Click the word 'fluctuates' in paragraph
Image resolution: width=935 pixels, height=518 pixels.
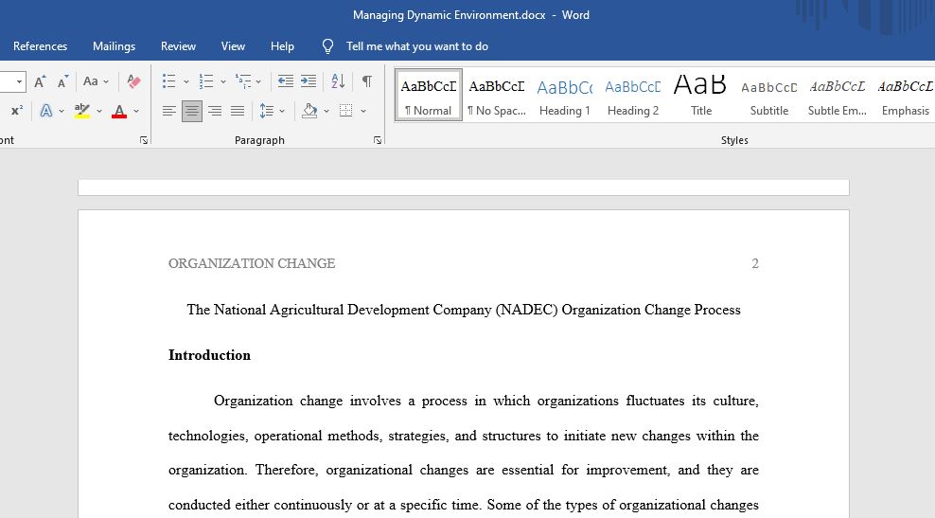[x=655, y=401]
